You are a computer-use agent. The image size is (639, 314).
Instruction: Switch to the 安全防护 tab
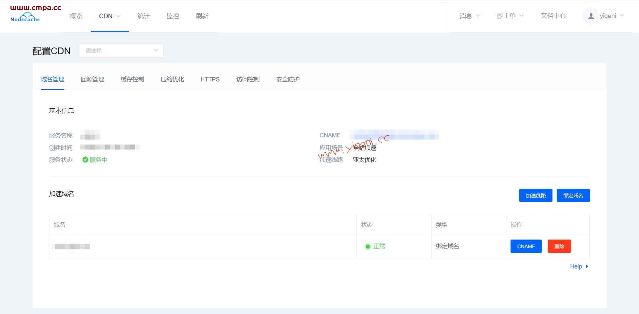[288, 79]
